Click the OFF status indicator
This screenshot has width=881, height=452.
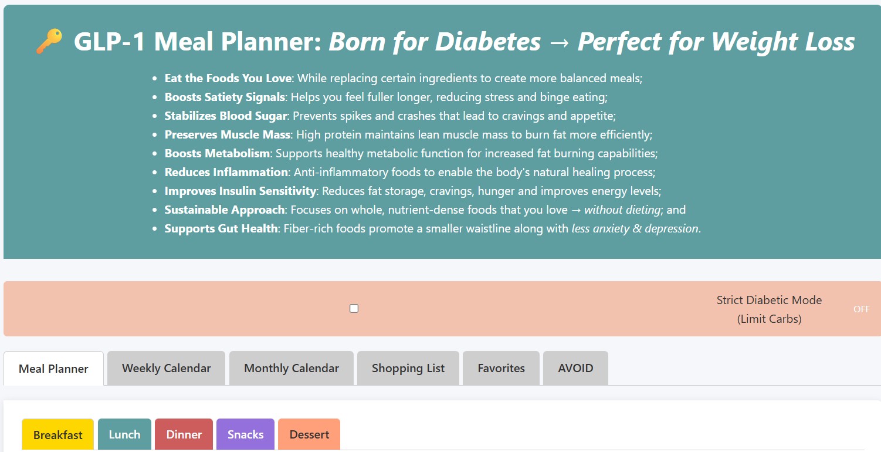click(861, 309)
